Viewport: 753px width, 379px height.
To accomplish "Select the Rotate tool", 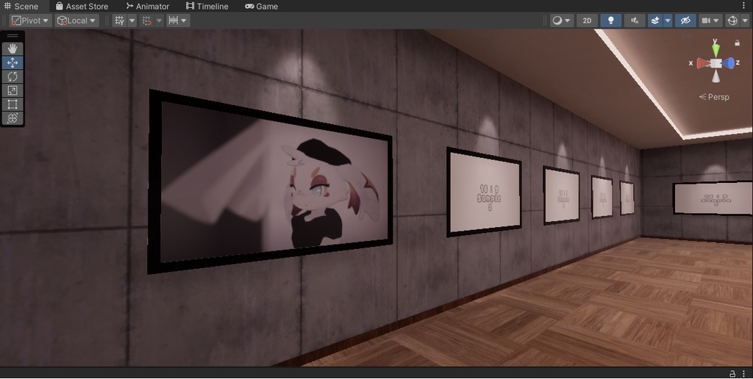I will coord(13,76).
